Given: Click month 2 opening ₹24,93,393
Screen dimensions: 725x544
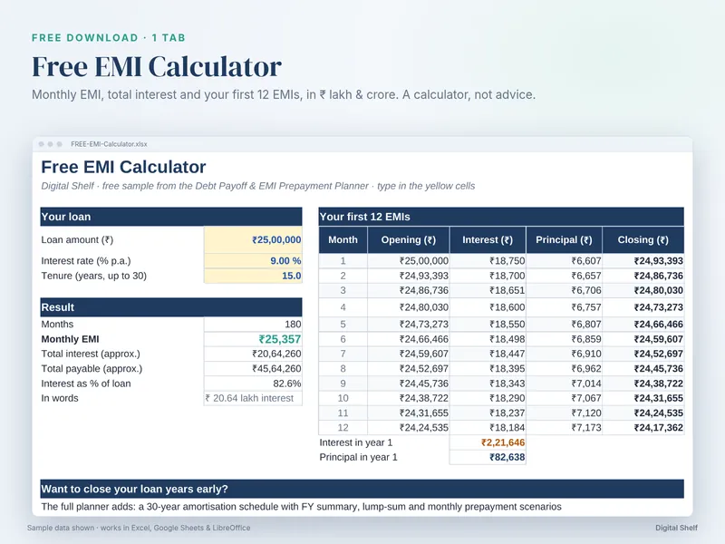Looking at the screenshot, I should [x=409, y=276].
